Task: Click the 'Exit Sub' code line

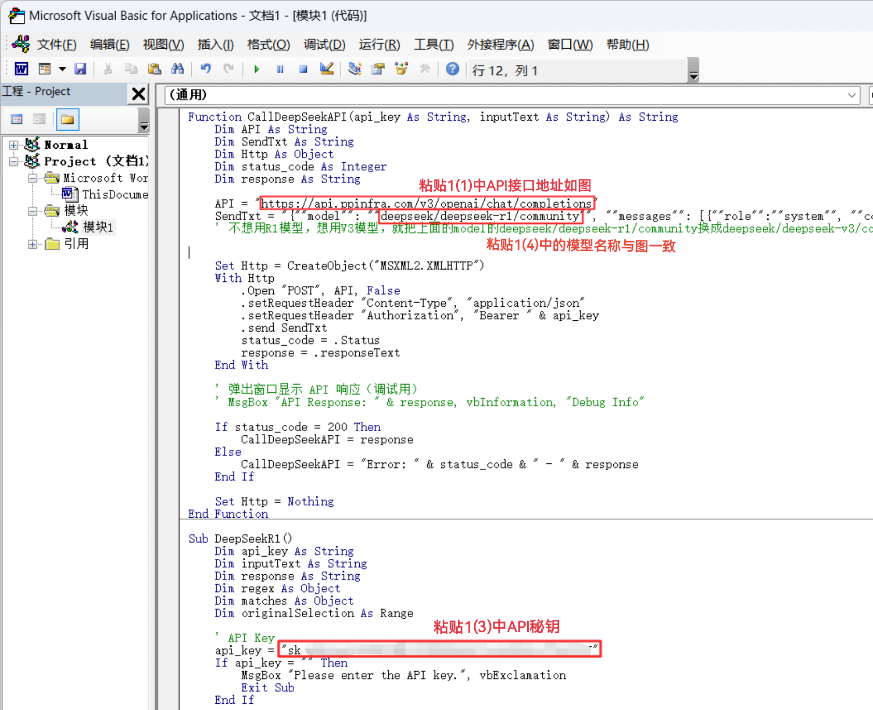Action: tap(267, 688)
